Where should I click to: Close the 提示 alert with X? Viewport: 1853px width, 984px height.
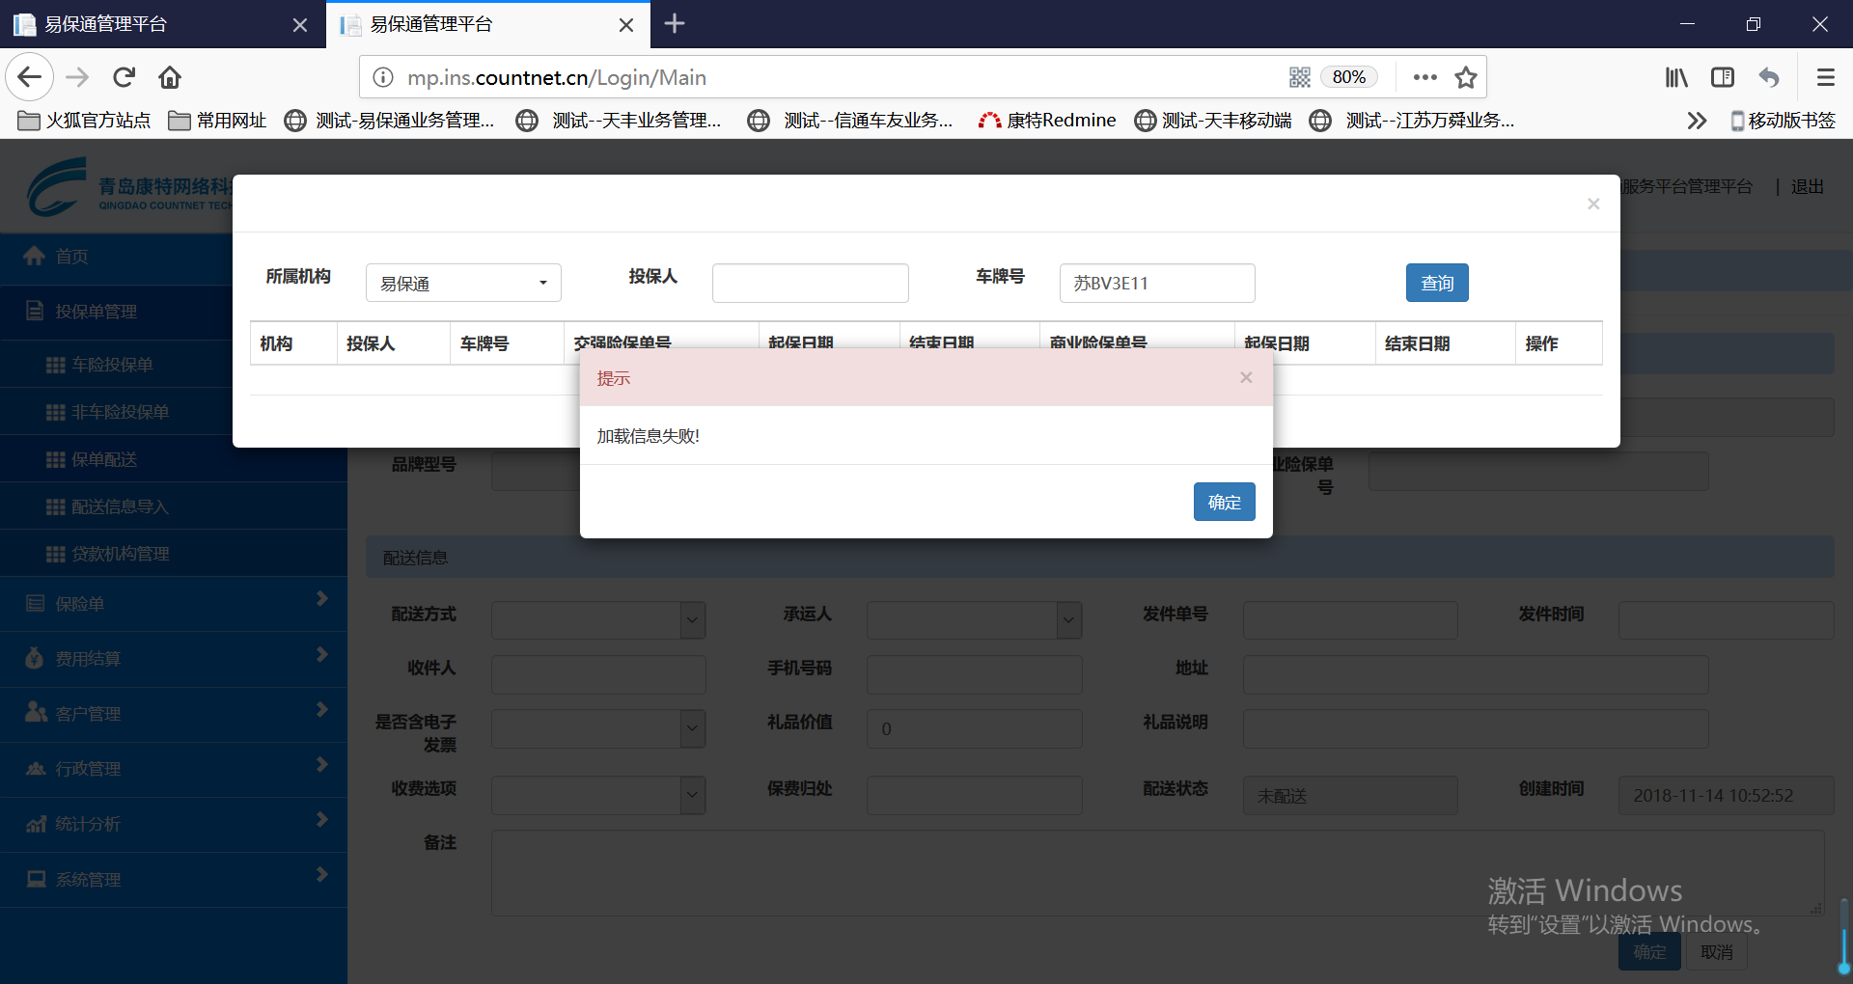click(x=1246, y=378)
